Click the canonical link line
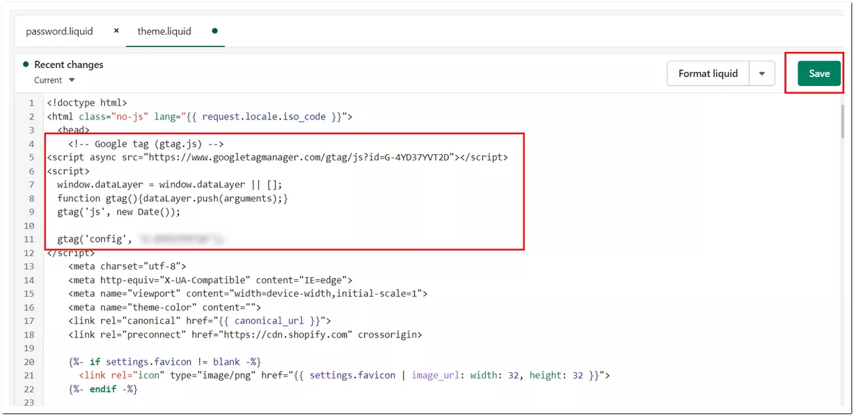The height and width of the screenshot is (416, 854). [x=200, y=321]
